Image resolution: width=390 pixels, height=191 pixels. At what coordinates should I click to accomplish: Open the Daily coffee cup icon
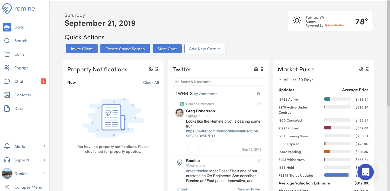point(7,27)
